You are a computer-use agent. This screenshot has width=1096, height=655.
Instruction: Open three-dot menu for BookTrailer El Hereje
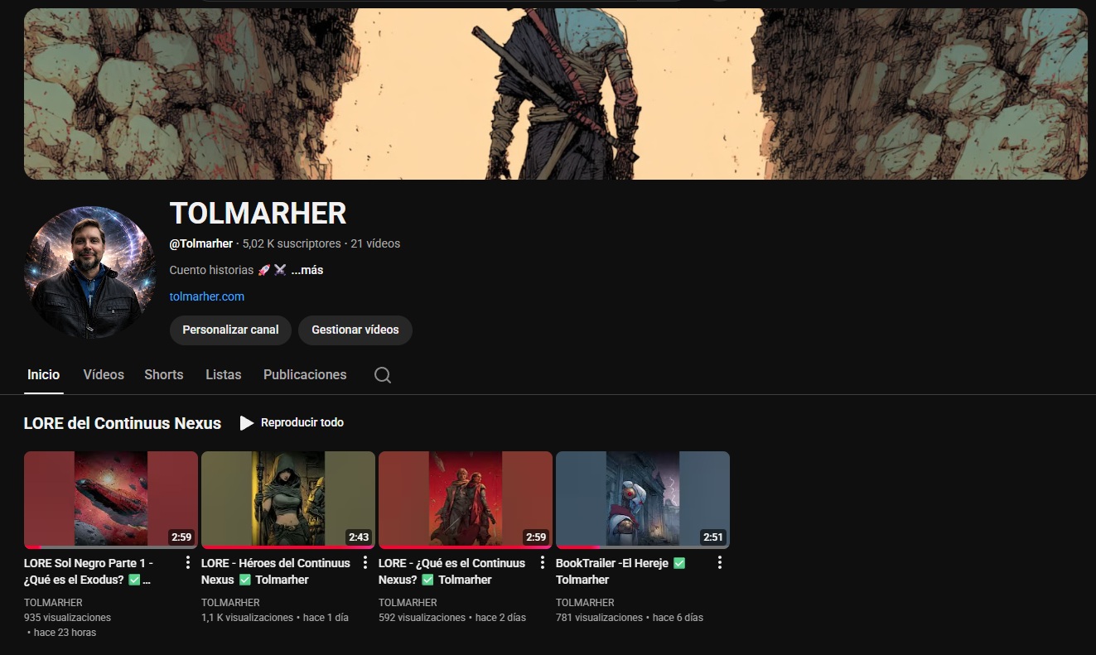(x=719, y=563)
